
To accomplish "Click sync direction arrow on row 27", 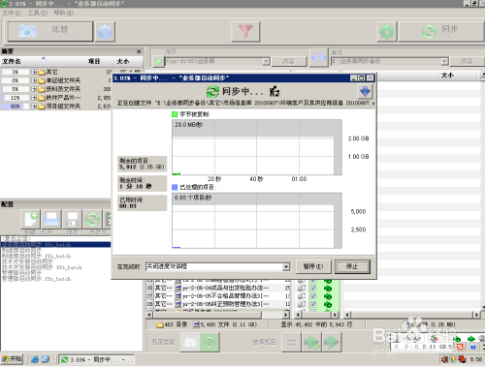I will point(328,296).
